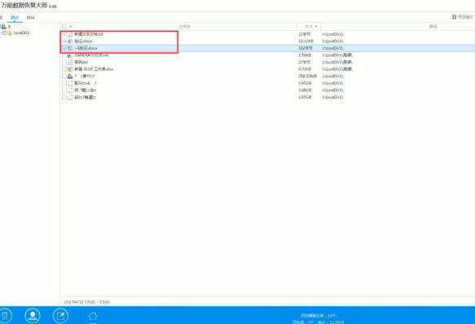Viewport: 475px width, 324px height.
Task: Select the I: drive icon in the tree
Action: point(3,27)
